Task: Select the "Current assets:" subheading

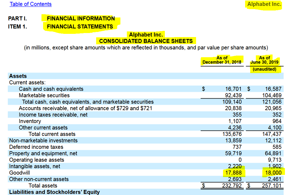Action: tap(27, 82)
